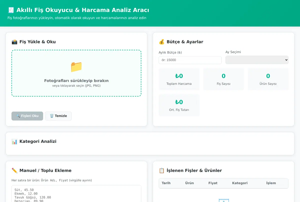Screen dimensions: 300x202
Task: Click the money bag icon beside Bütçe & Ayarlar
Action: (x=162, y=42)
